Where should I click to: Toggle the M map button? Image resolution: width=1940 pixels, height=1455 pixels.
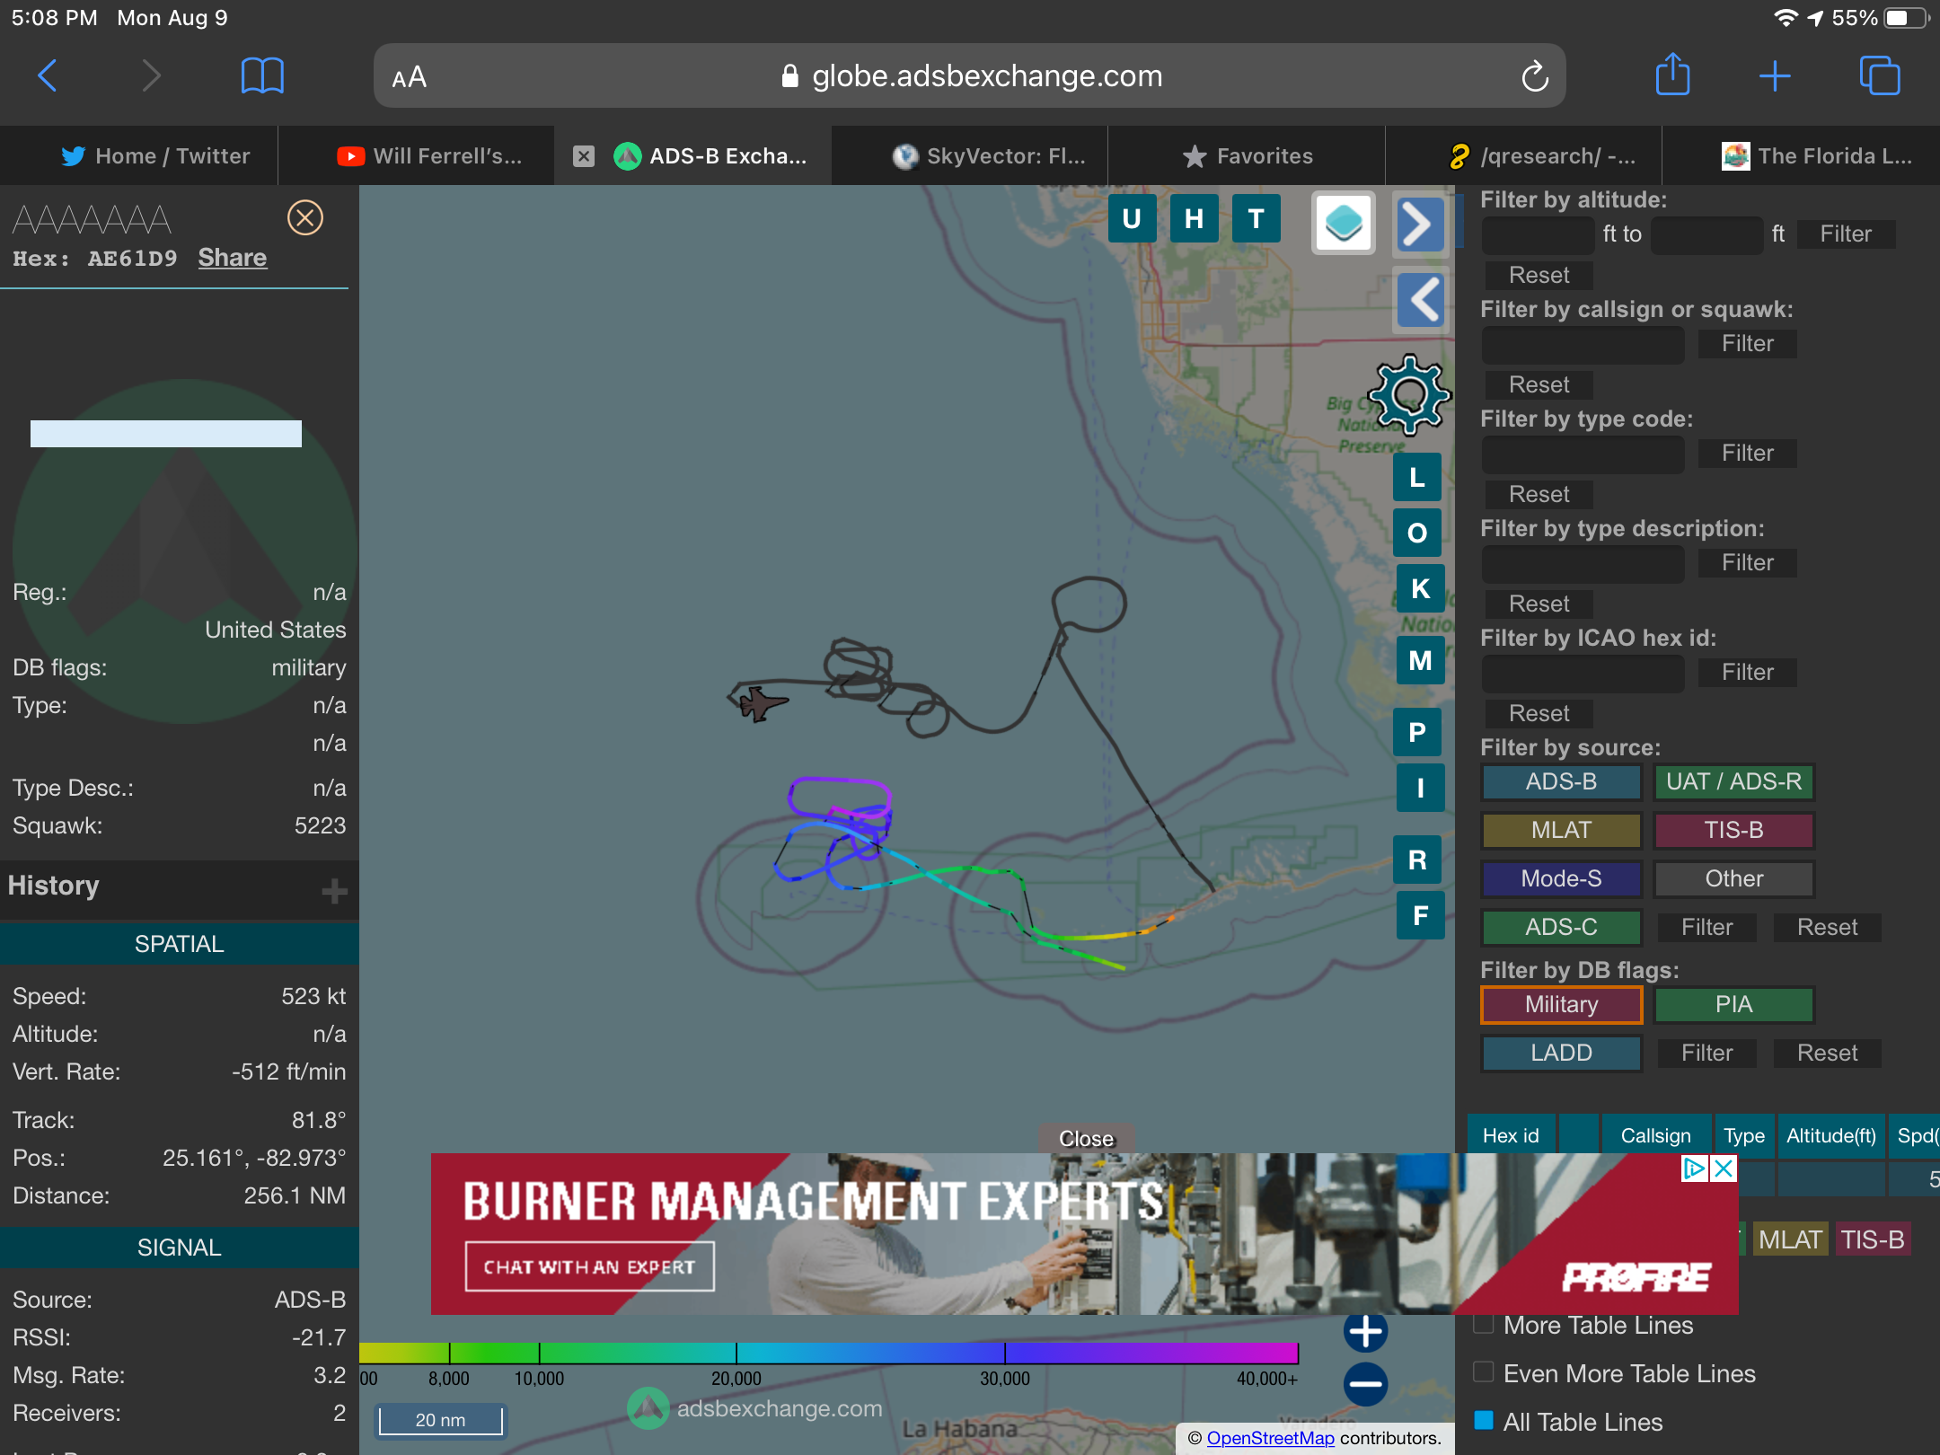point(1420,660)
